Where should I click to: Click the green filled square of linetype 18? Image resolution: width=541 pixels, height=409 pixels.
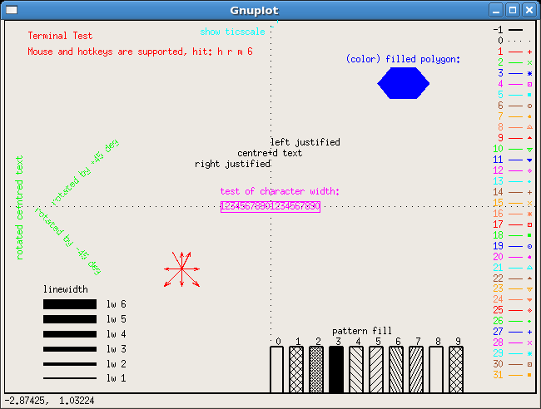[x=529, y=235]
